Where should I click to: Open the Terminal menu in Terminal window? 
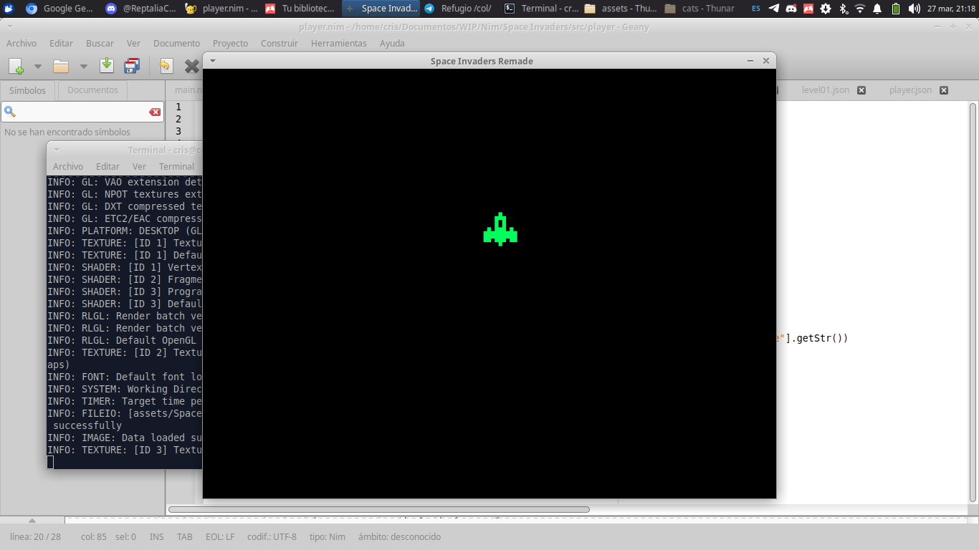[176, 166]
